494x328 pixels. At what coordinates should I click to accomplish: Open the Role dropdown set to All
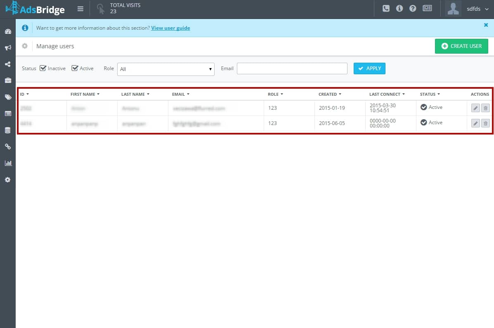tap(166, 69)
